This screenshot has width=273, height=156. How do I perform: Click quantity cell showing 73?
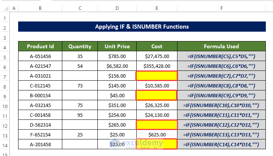80,86
